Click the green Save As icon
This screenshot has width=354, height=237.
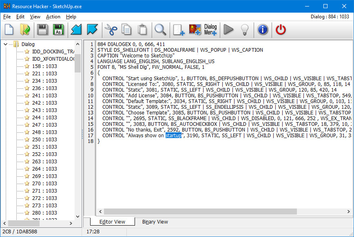pos(58,30)
